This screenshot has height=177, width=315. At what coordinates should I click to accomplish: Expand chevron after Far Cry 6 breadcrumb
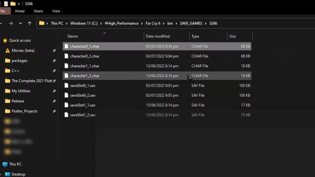tap(164, 24)
